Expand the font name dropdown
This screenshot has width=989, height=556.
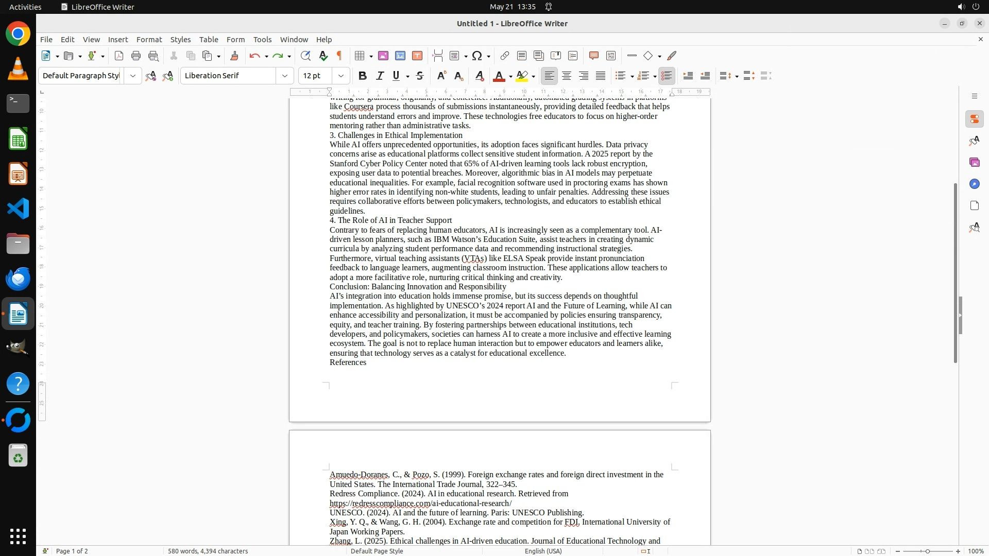click(285, 76)
